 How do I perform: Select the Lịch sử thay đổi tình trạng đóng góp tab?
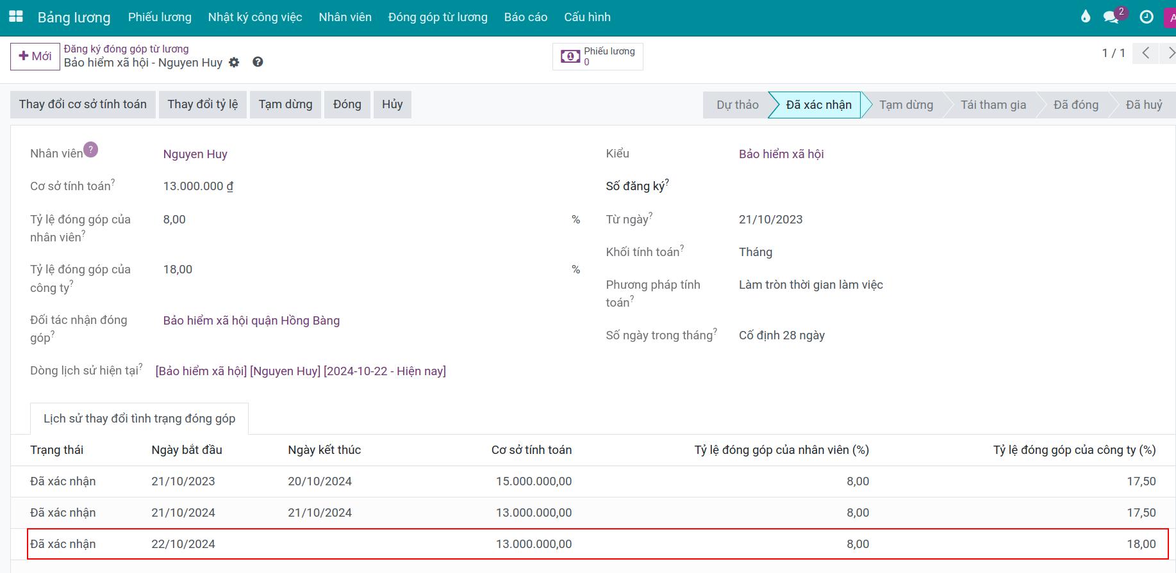click(139, 419)
